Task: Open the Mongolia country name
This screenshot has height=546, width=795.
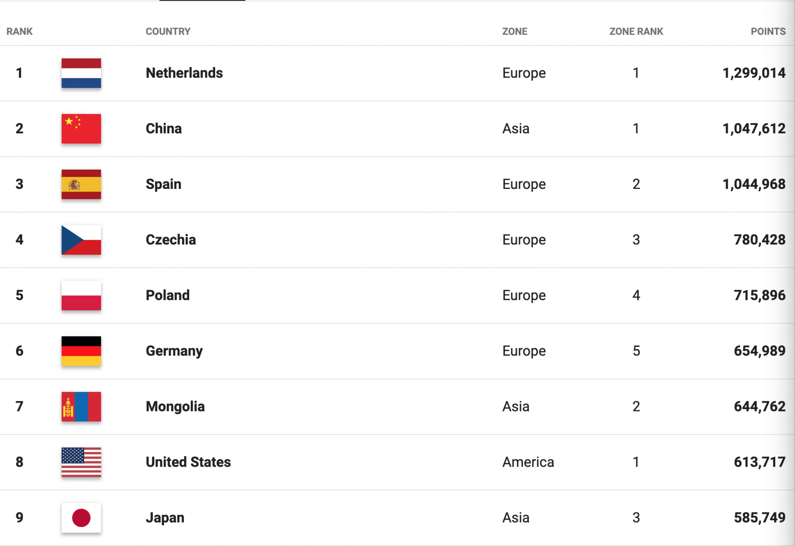Action: (x=175, y=407)
